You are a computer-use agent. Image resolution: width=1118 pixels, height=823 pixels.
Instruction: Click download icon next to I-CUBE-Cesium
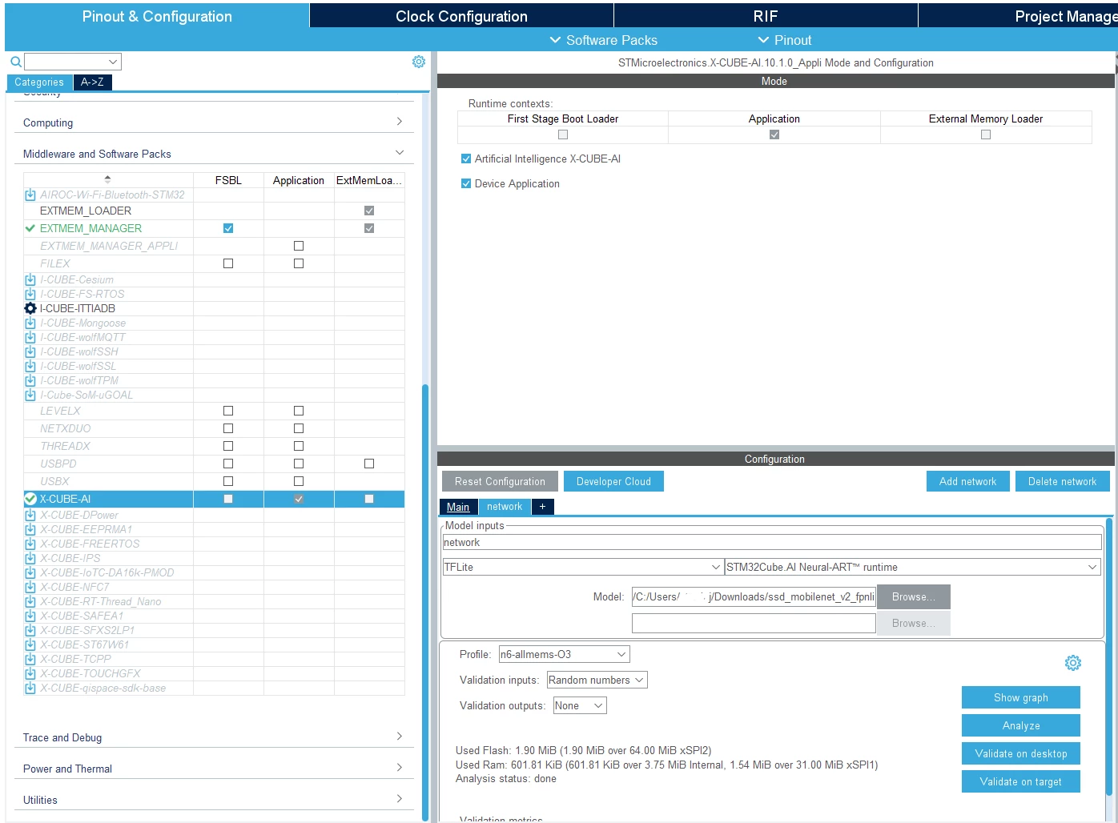(30, 279)
